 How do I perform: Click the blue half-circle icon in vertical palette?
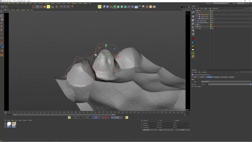(193, 43)
